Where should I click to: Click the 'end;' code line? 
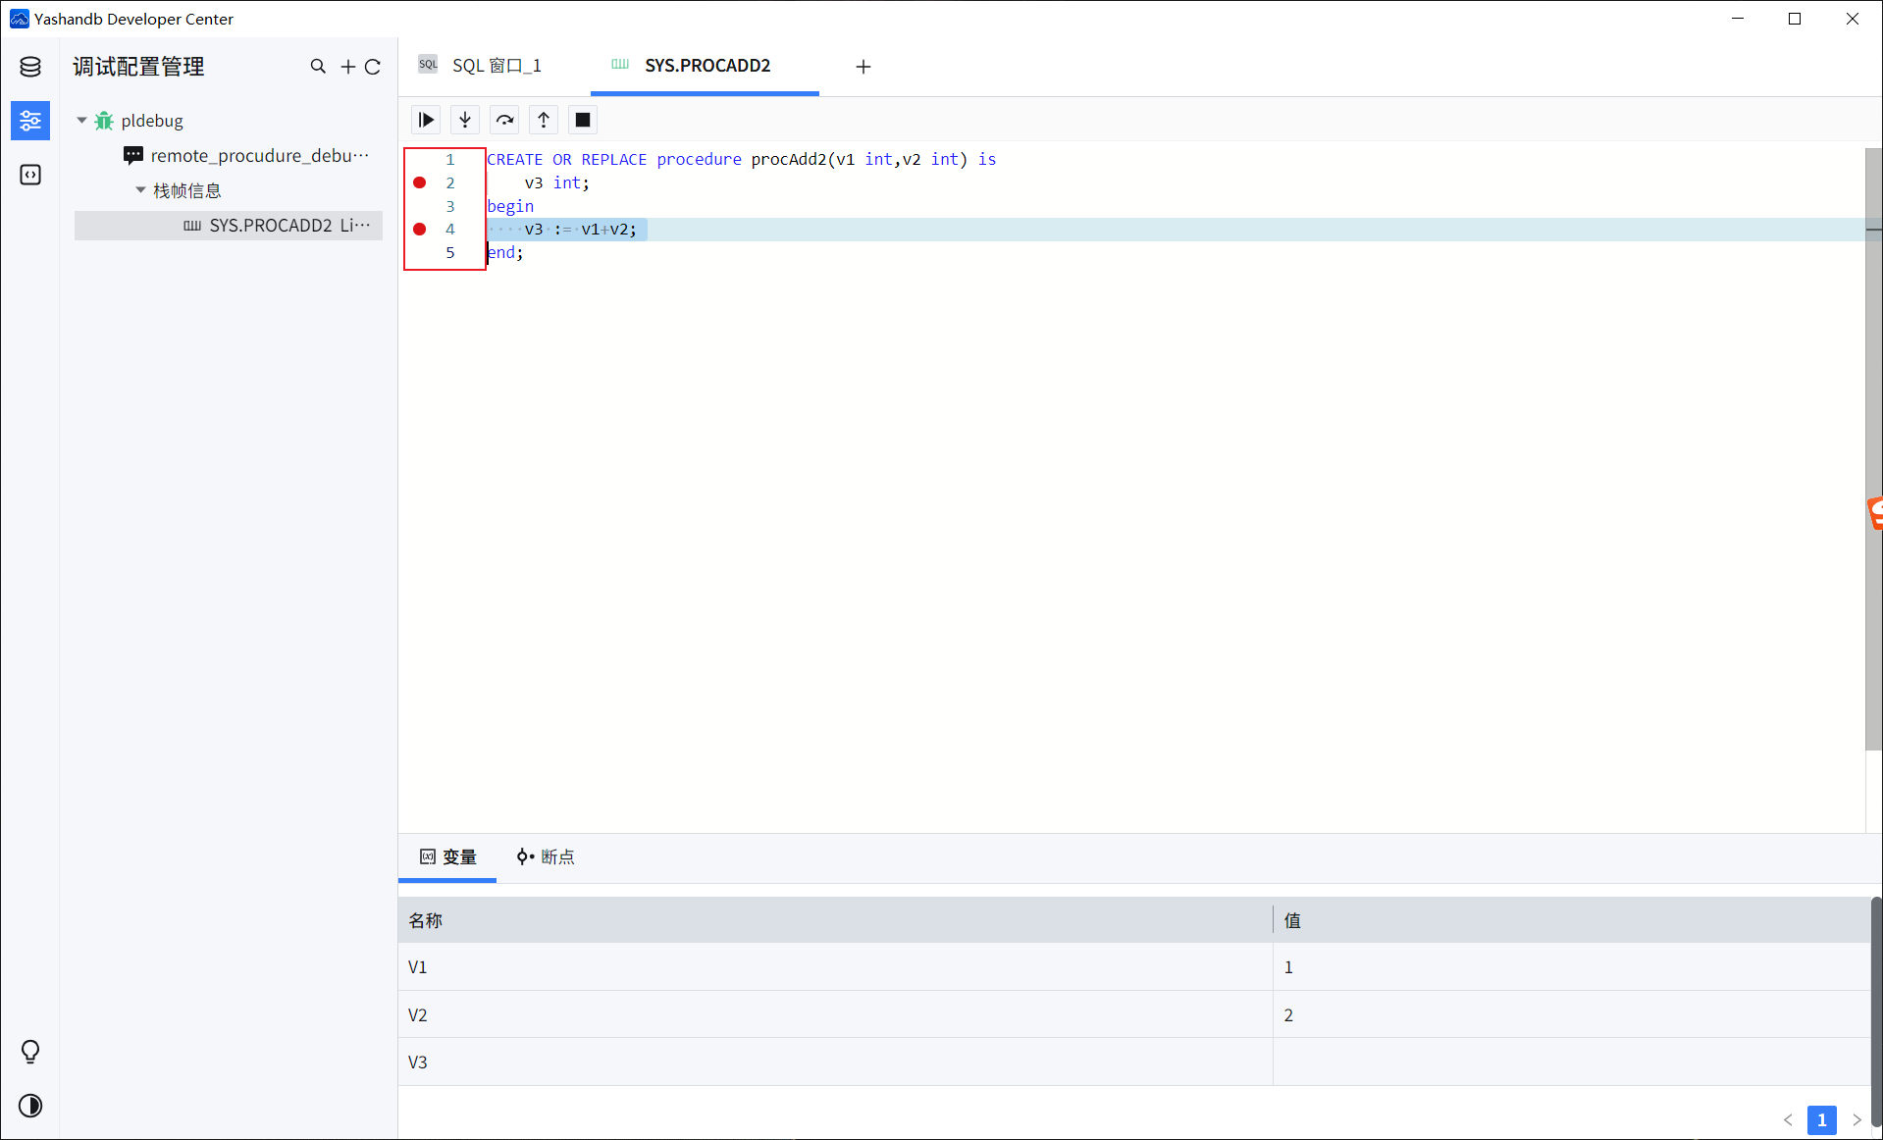click(x=505, y=252)
